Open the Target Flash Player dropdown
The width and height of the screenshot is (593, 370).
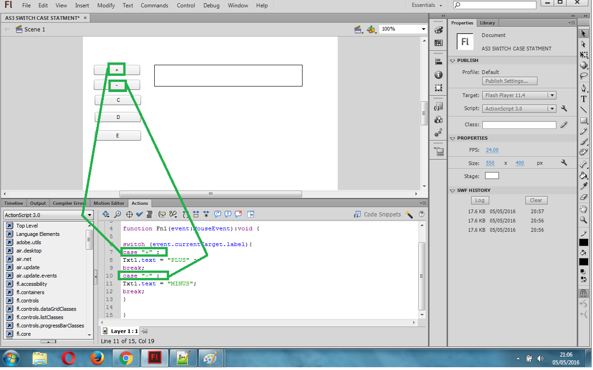coord(519,95)
